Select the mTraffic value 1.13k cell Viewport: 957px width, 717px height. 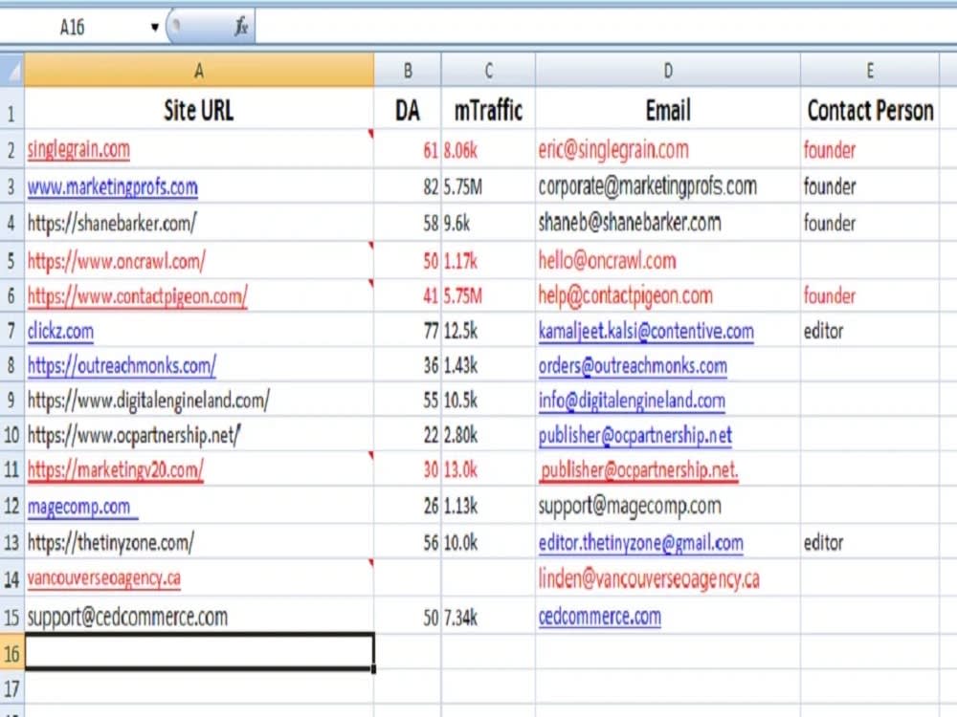tap(488, 506)
